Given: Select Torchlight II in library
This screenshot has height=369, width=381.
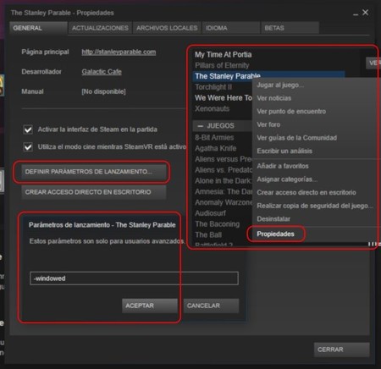Looking at the screenshot, I should pyautogui.click(x=213, y=87).
